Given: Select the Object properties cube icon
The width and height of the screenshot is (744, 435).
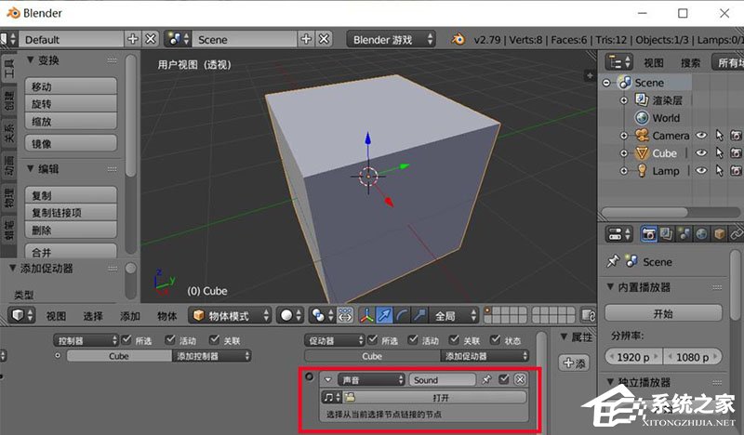Looking at the screenshot, I should tap(722, 234).
